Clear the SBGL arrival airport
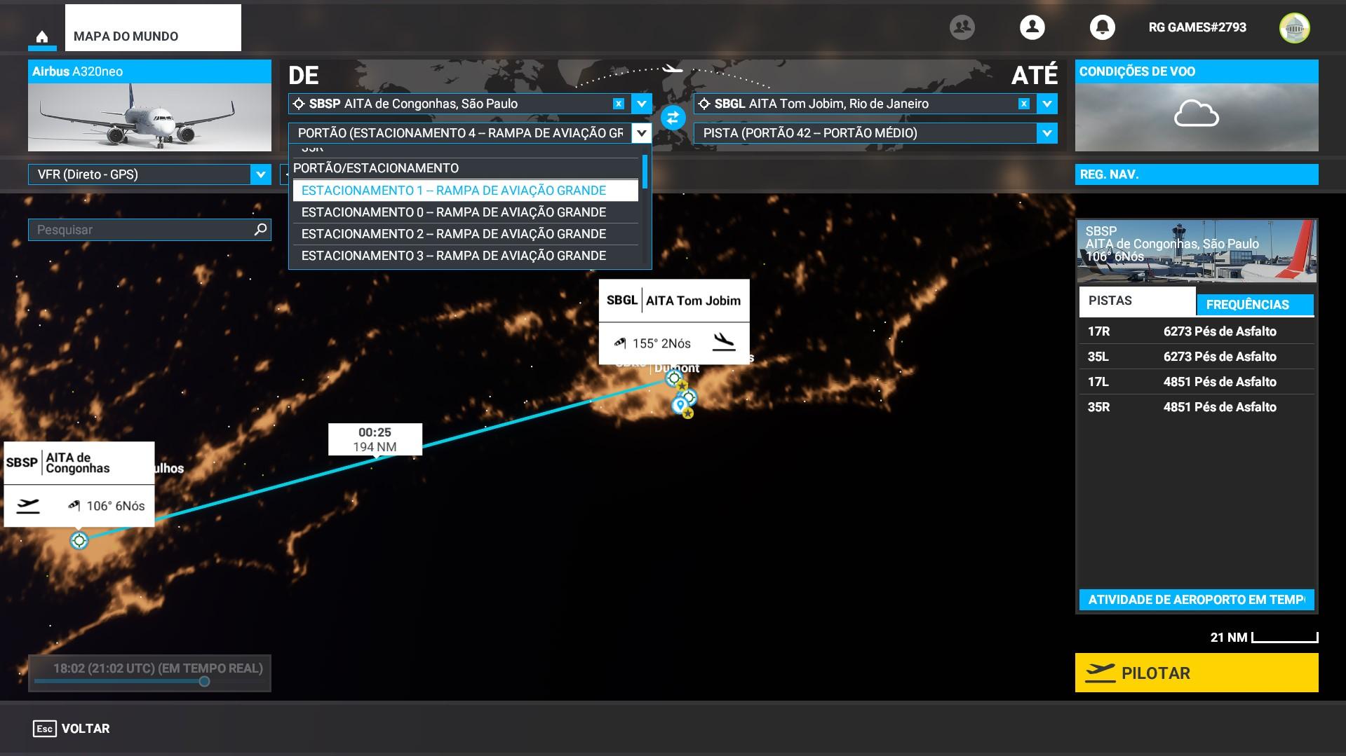The width and height of the screenshot is (1346, 756). coord(1023,104)
